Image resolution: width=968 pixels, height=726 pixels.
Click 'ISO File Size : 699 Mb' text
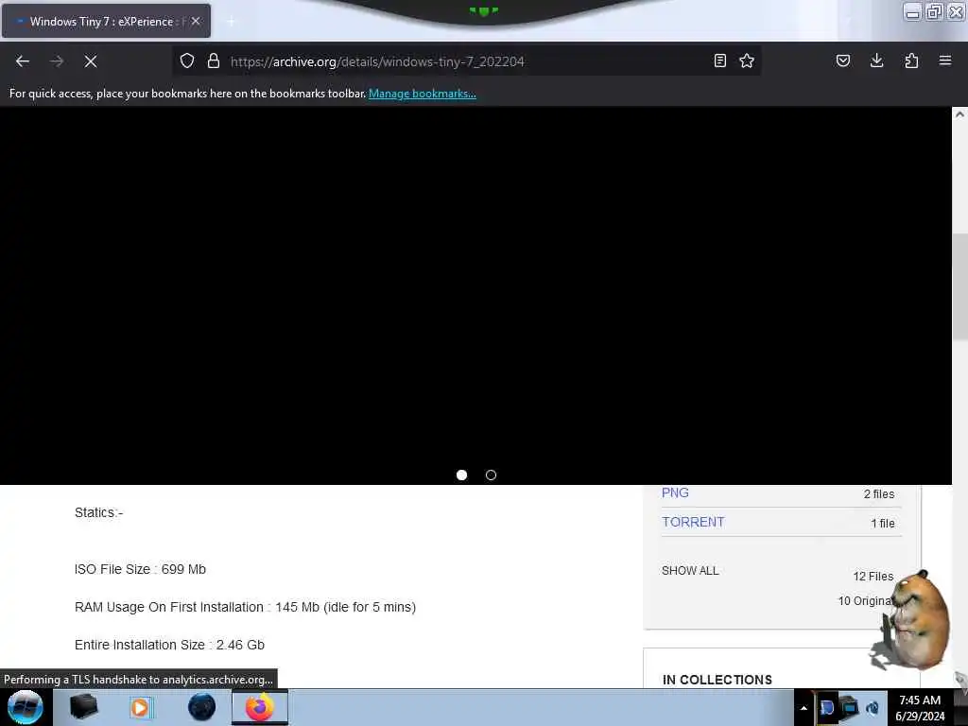[x=140, y=569]
